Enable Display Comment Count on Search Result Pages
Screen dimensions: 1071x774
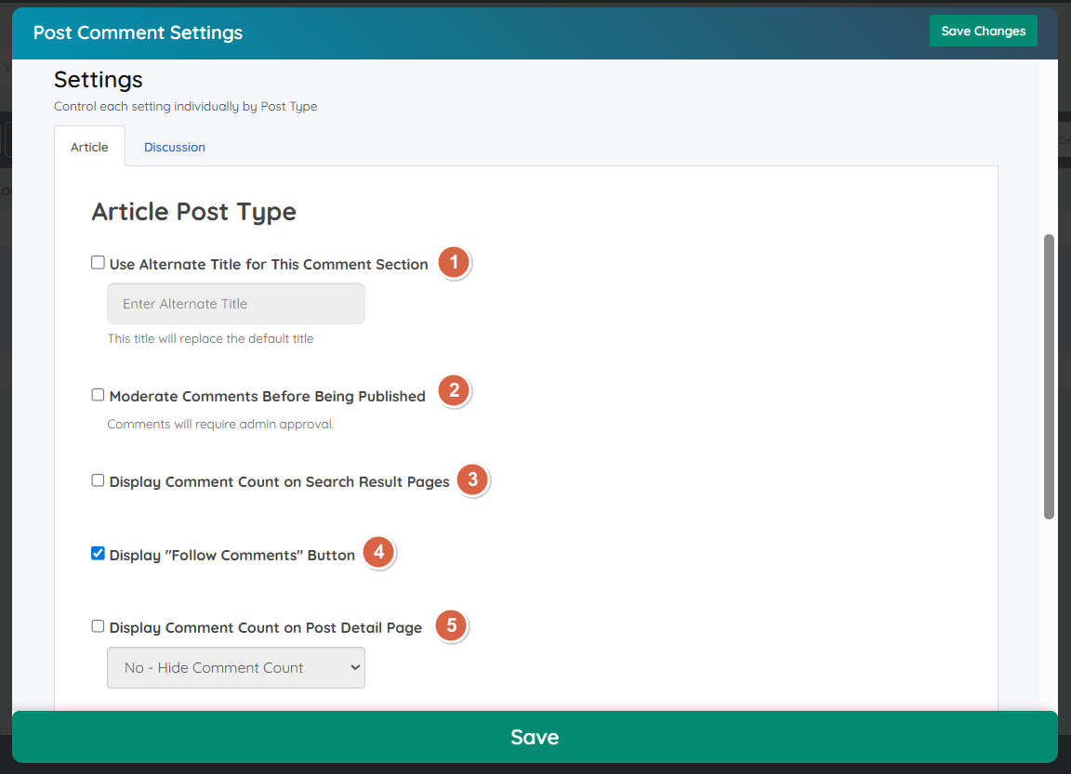point(98,480)
